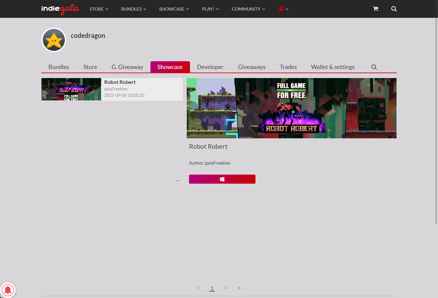Expand the STORE dropdown menu

99,9
